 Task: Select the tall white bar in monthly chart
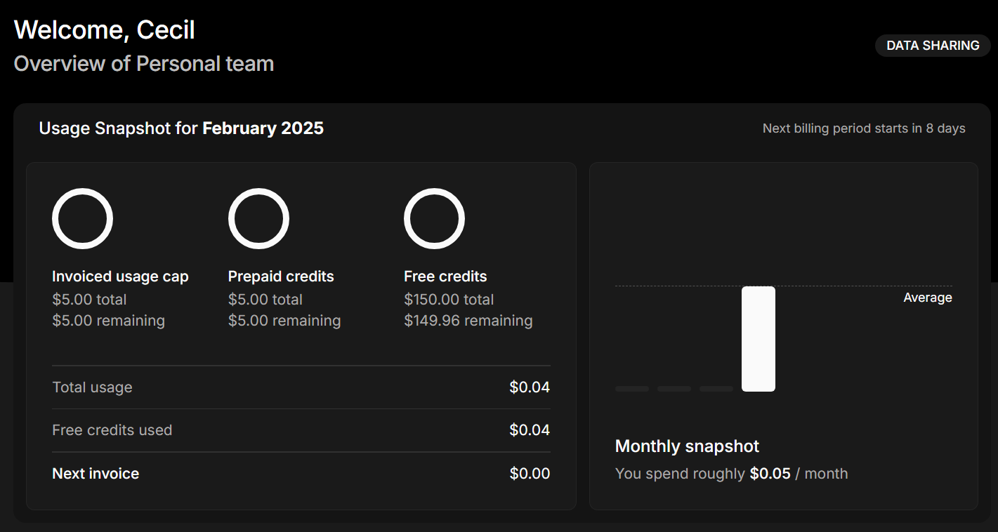758,338
